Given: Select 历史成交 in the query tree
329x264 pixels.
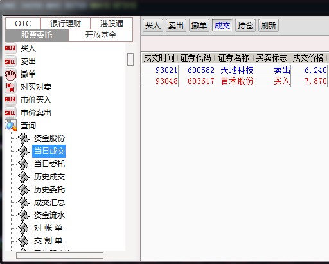Looking at the screenshot, I should (x=49, y=177).
